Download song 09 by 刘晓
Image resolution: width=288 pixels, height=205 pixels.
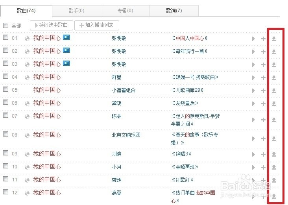click(x=274, y=154)
